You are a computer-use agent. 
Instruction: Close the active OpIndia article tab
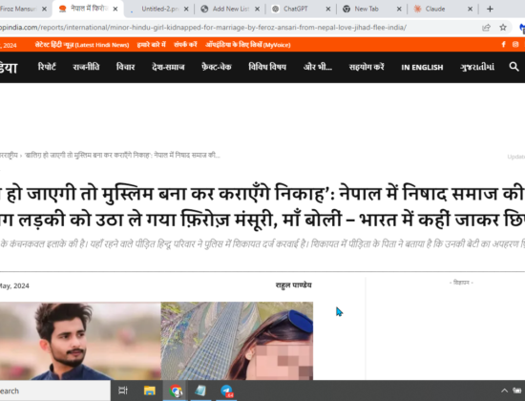point(115,9)
